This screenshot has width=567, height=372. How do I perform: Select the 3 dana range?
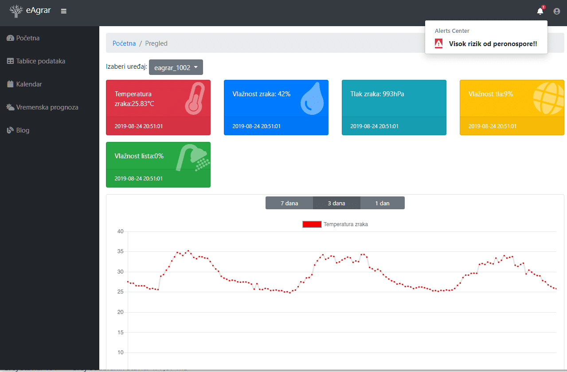336,203
